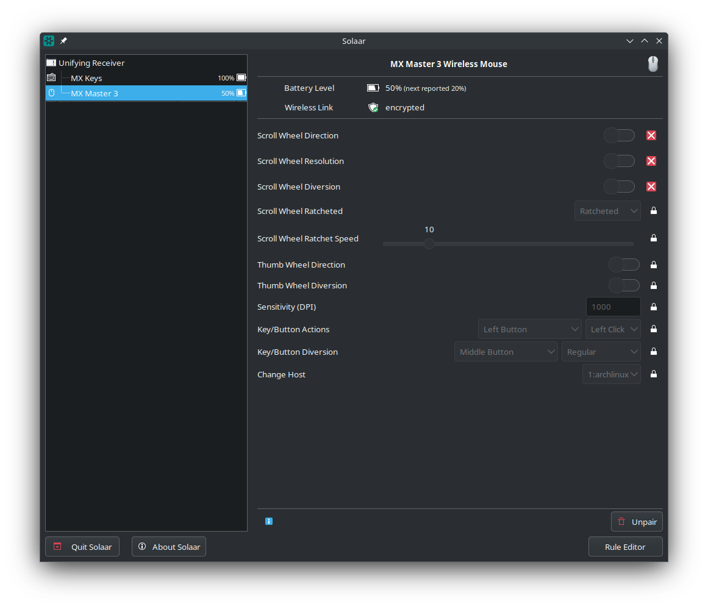Viewport: 708px width, 609px height.
Task: Toggle Thumb Wheel Direction switch
Action: [x=624, y=265]
